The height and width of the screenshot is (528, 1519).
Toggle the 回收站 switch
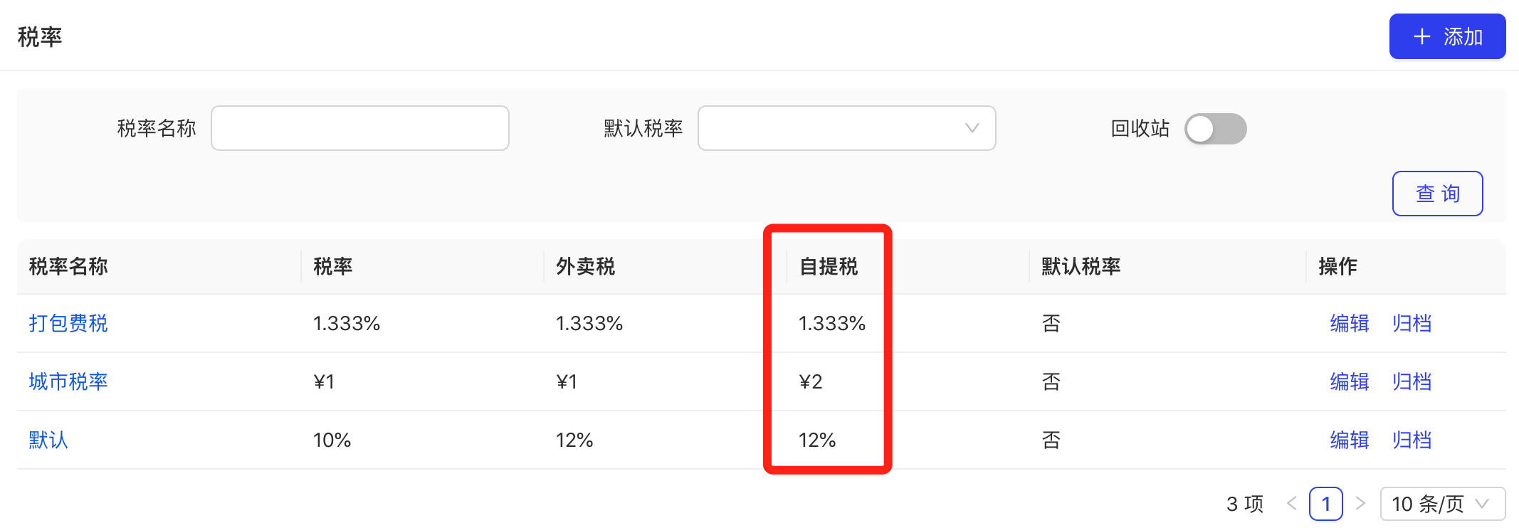pos(1215,129)
